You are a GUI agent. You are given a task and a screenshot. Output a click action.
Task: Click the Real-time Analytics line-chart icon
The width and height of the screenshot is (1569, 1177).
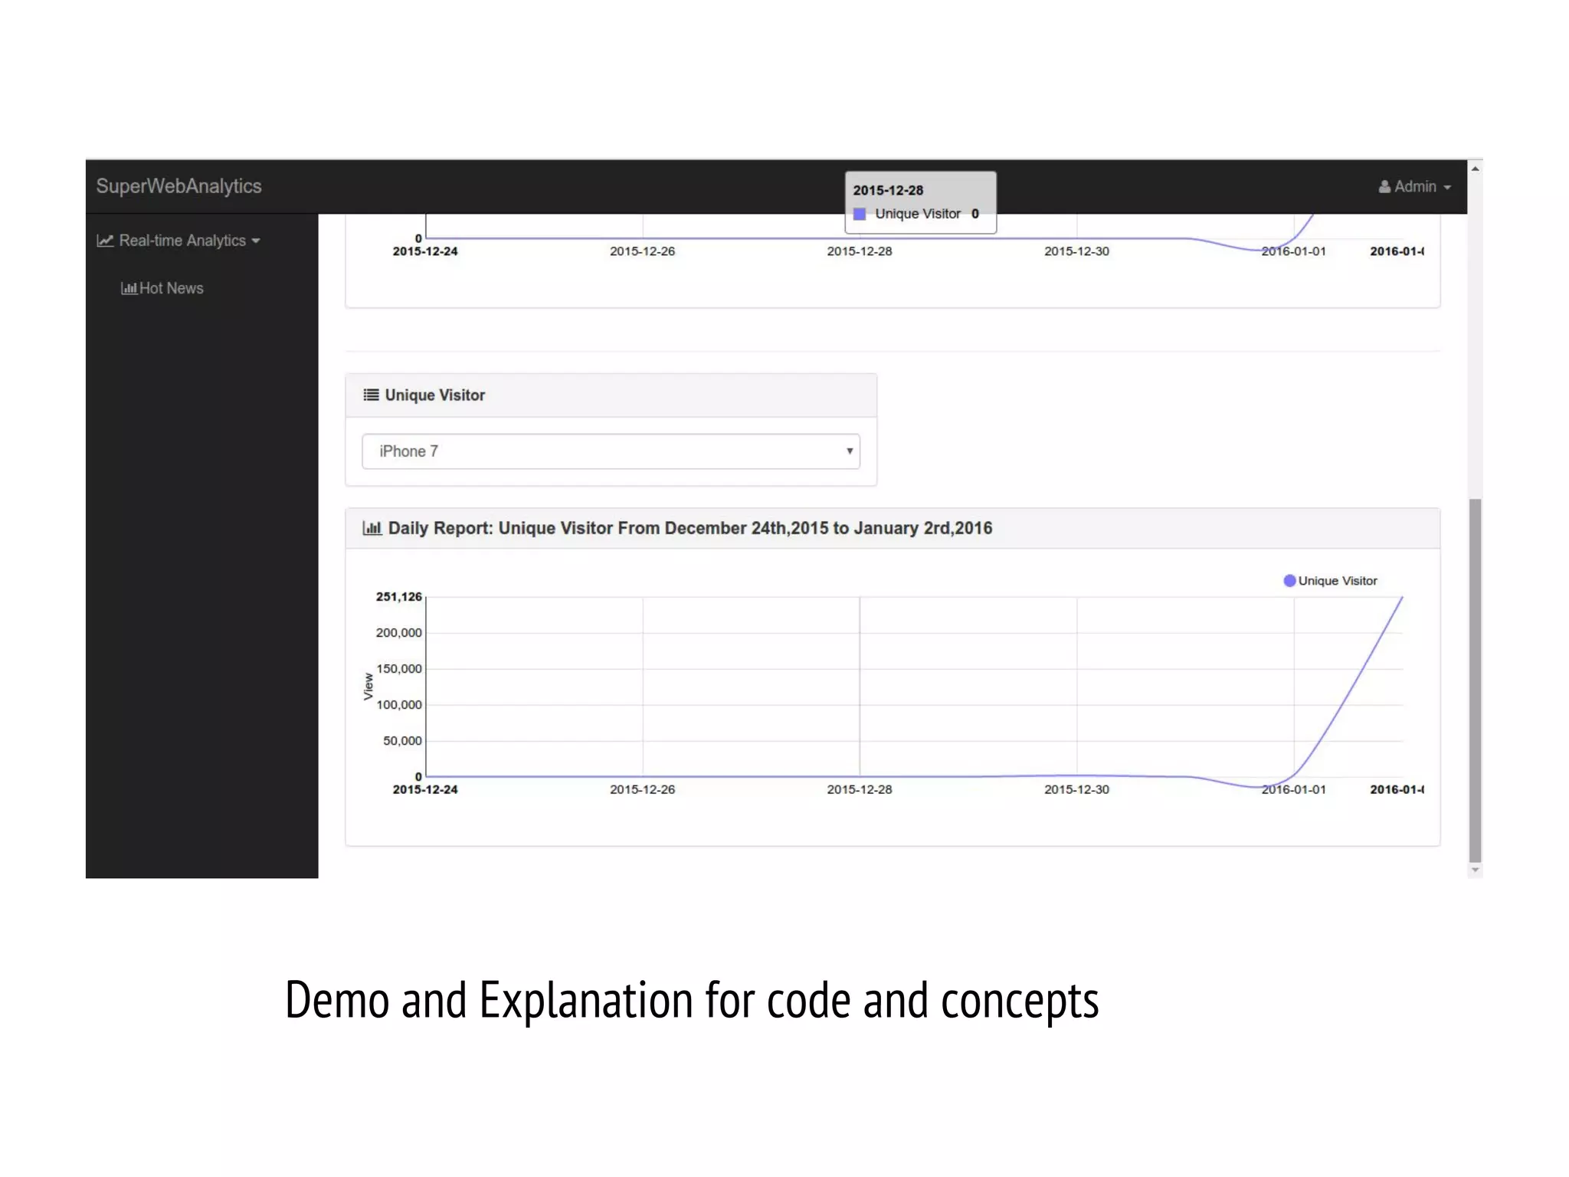pos(105,241)
